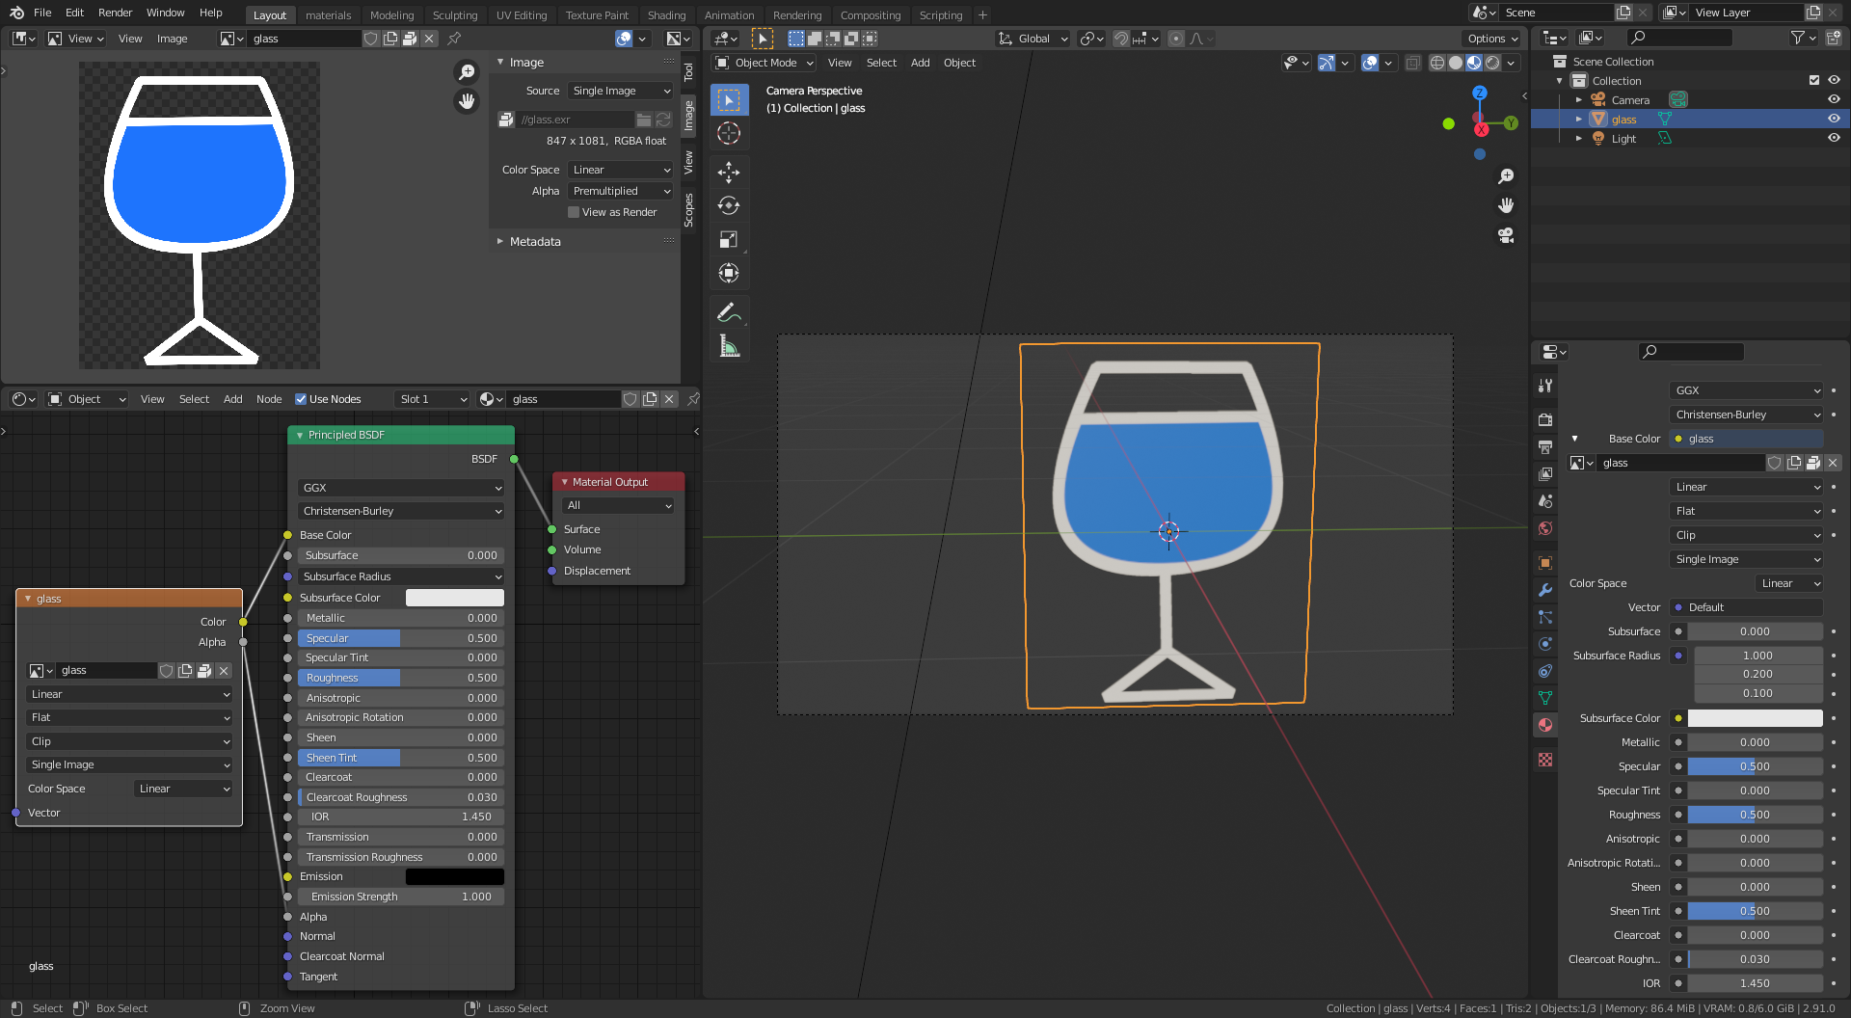Open the Texture properties tab
This screenshot has width=1851, height=1018.
point(1545,760)
